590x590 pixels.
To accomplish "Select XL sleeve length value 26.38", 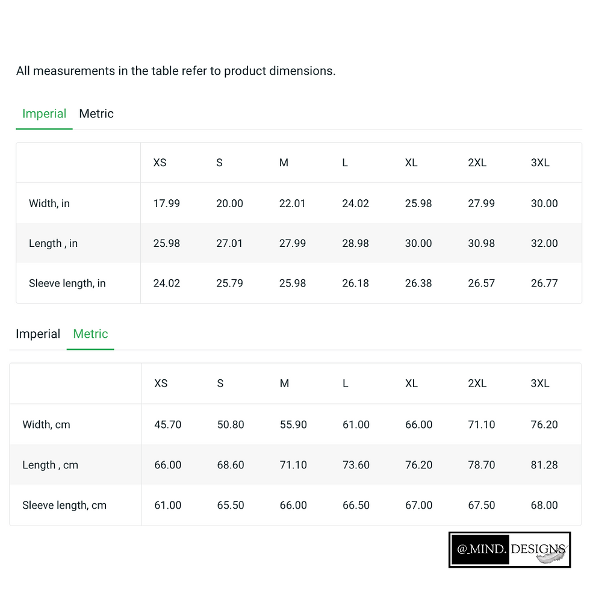I will [x=418, y=284].
